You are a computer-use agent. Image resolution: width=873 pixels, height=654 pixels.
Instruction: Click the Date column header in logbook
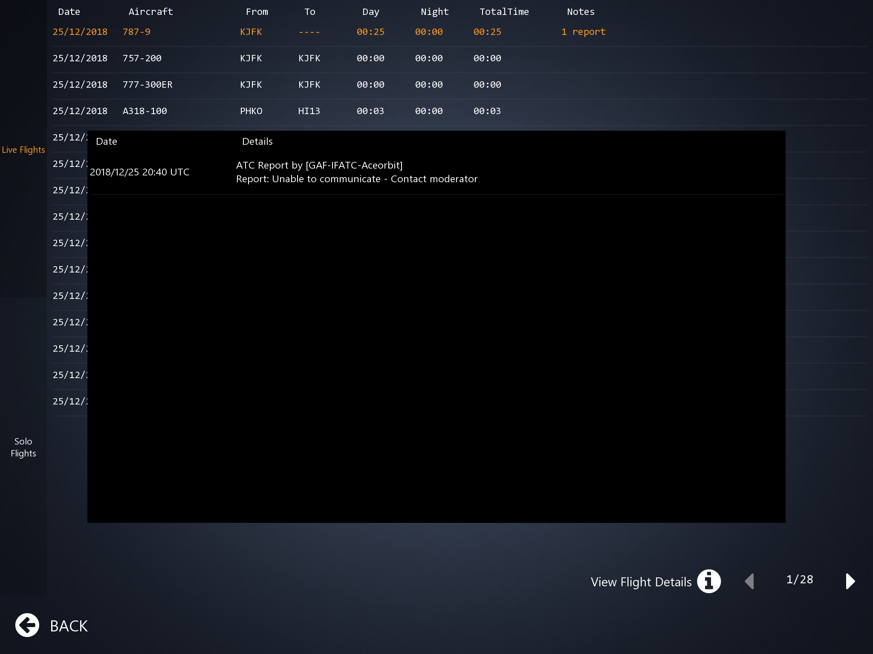pos(69,12)
